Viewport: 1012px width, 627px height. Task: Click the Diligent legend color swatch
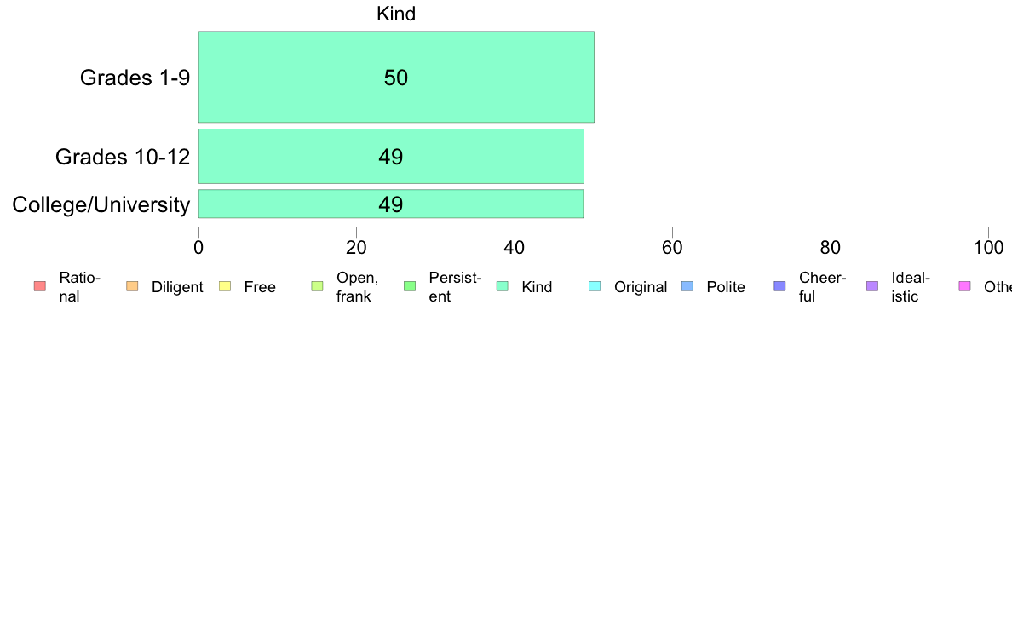[x=132, y=287]
